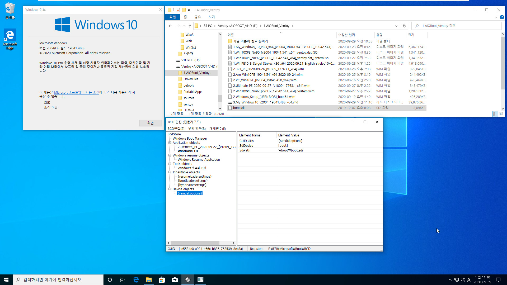Click taskbar search box

tap(58, 280)
